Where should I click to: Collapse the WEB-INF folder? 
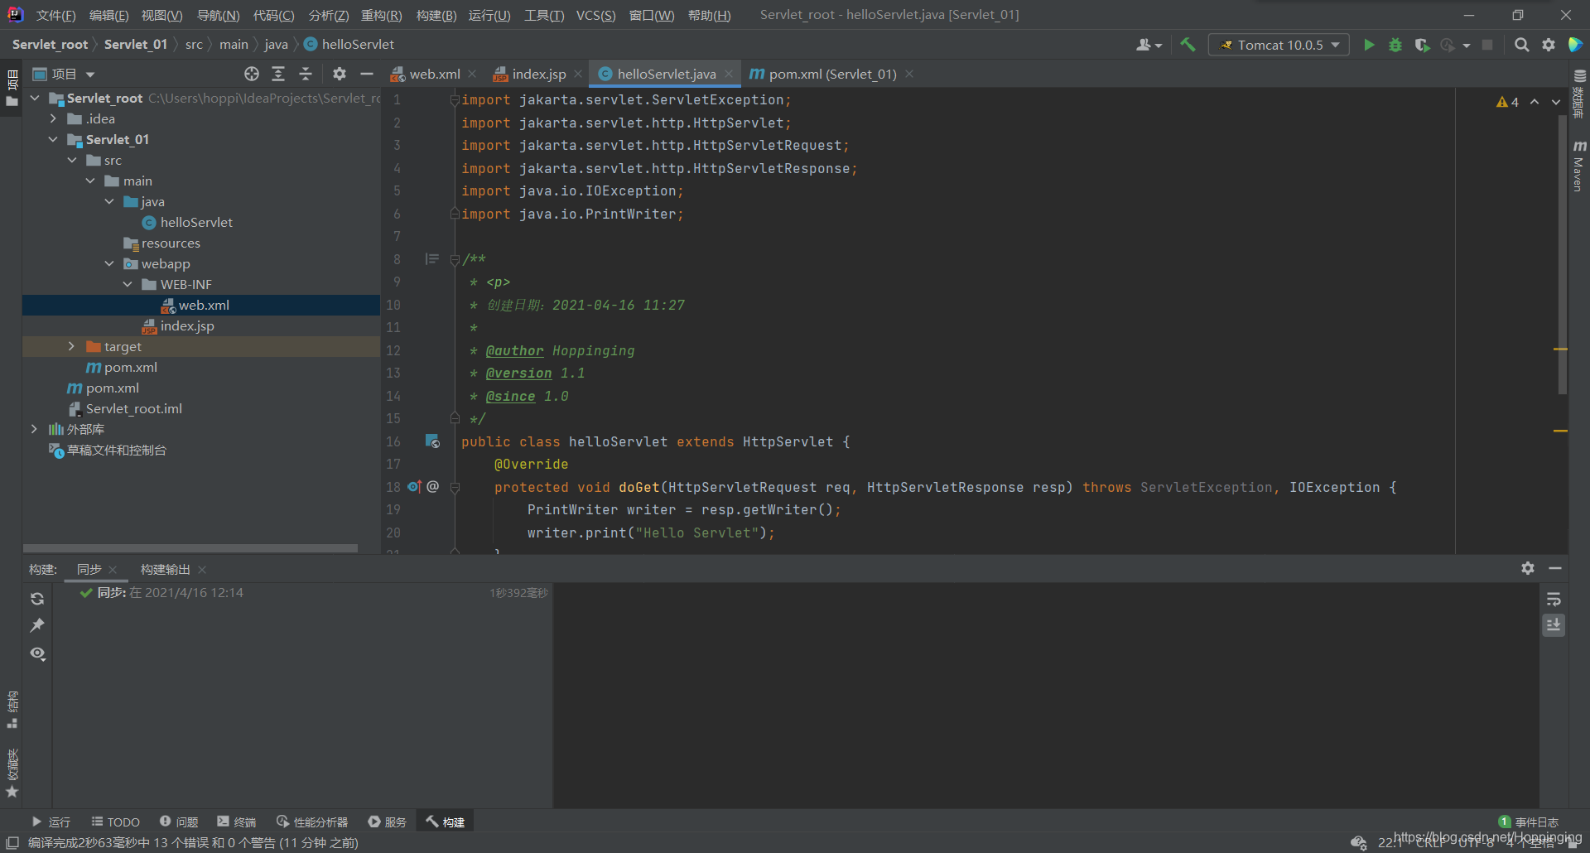click(128, 284)
